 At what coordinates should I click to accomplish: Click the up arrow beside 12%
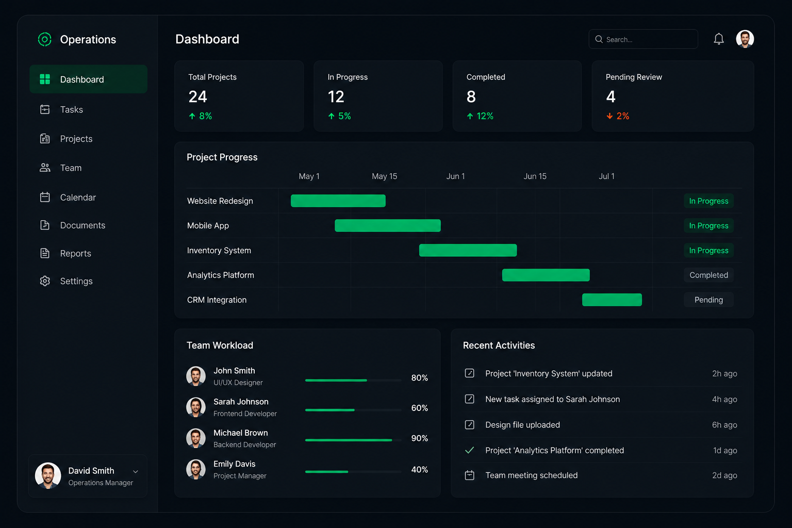pyautogui.click(x=470, y=116)
